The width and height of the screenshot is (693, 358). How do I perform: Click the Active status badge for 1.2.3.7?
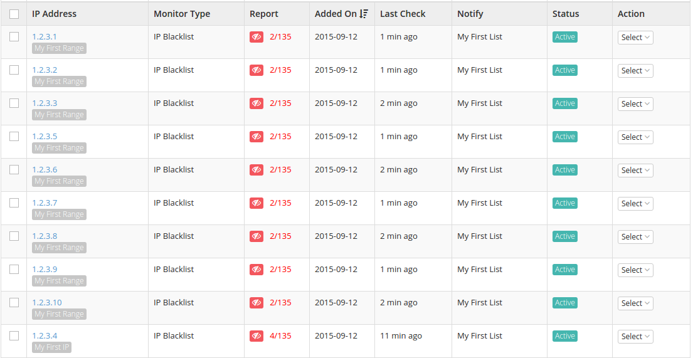point(565,203)
